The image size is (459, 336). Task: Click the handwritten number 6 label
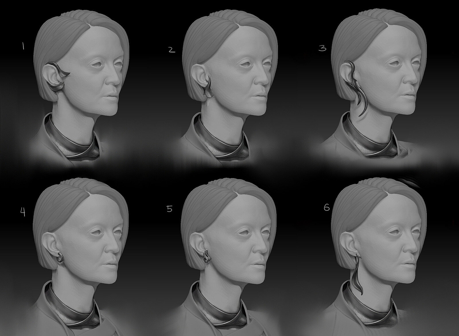pos(326,208)
